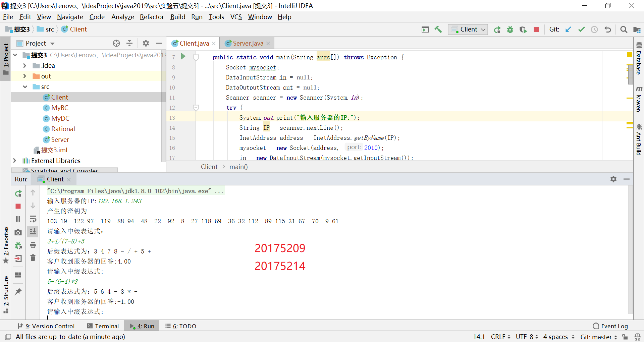Screen dimensions: 644x342
Task: Close the Client tab in the Run panel
Action: coord(69,179)
